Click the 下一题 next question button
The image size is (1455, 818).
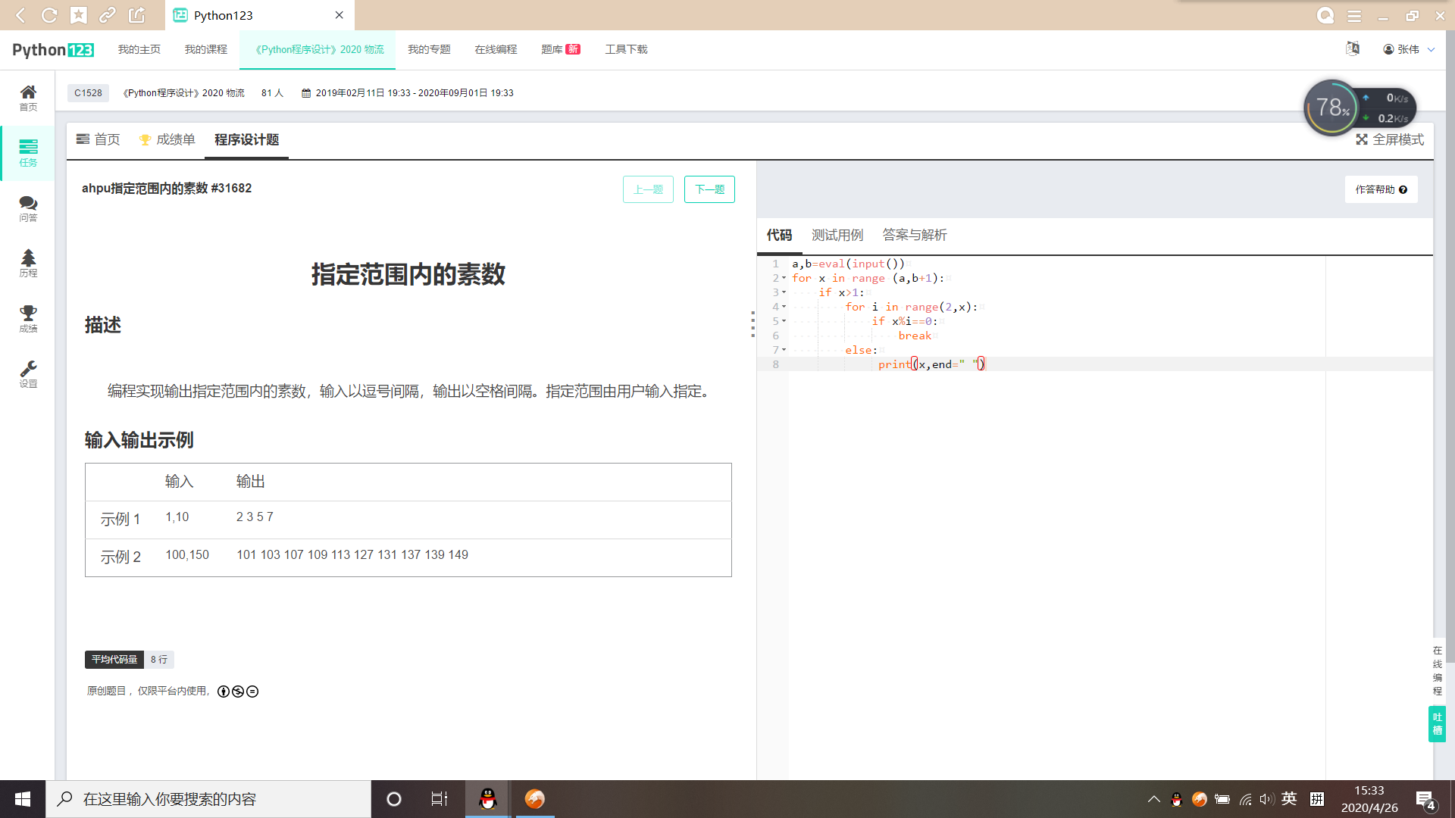(x=709, y=189)
